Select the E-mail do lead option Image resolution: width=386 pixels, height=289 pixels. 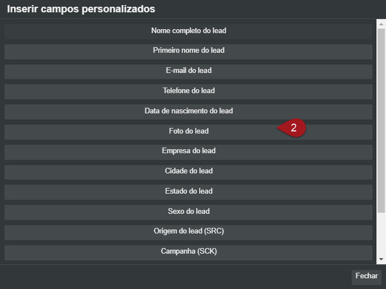(189, 71)
